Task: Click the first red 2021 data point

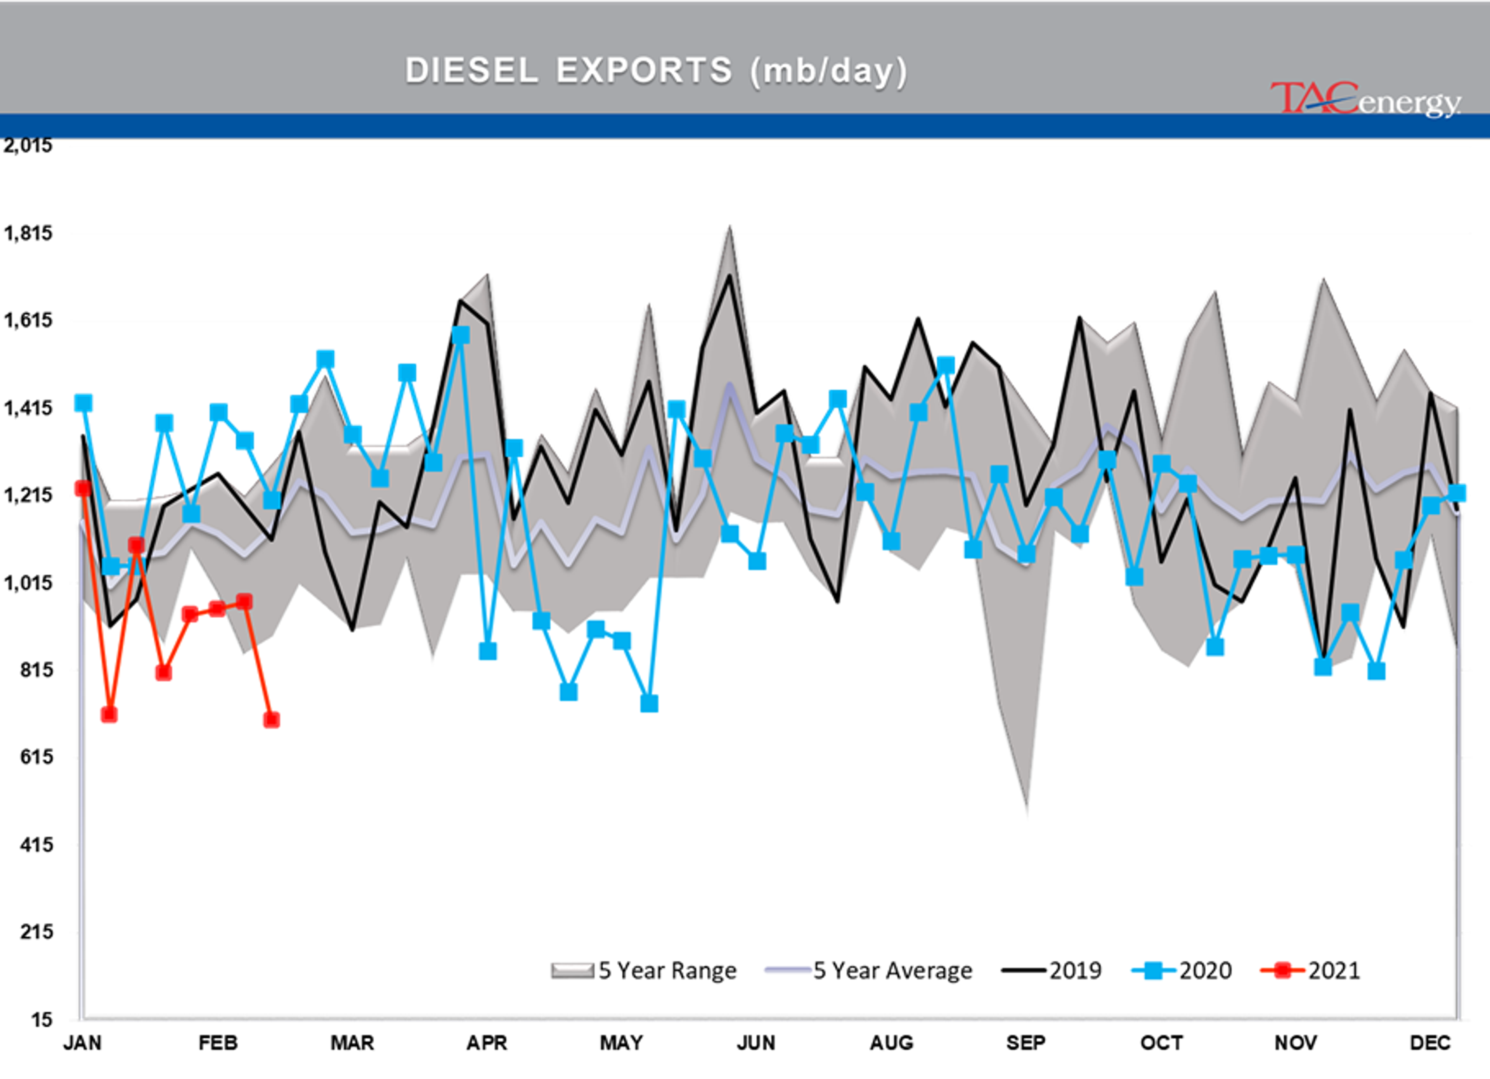Action: [83, 488]
